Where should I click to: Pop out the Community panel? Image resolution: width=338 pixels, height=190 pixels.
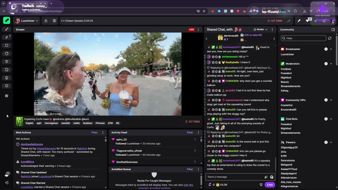[333, 30]
